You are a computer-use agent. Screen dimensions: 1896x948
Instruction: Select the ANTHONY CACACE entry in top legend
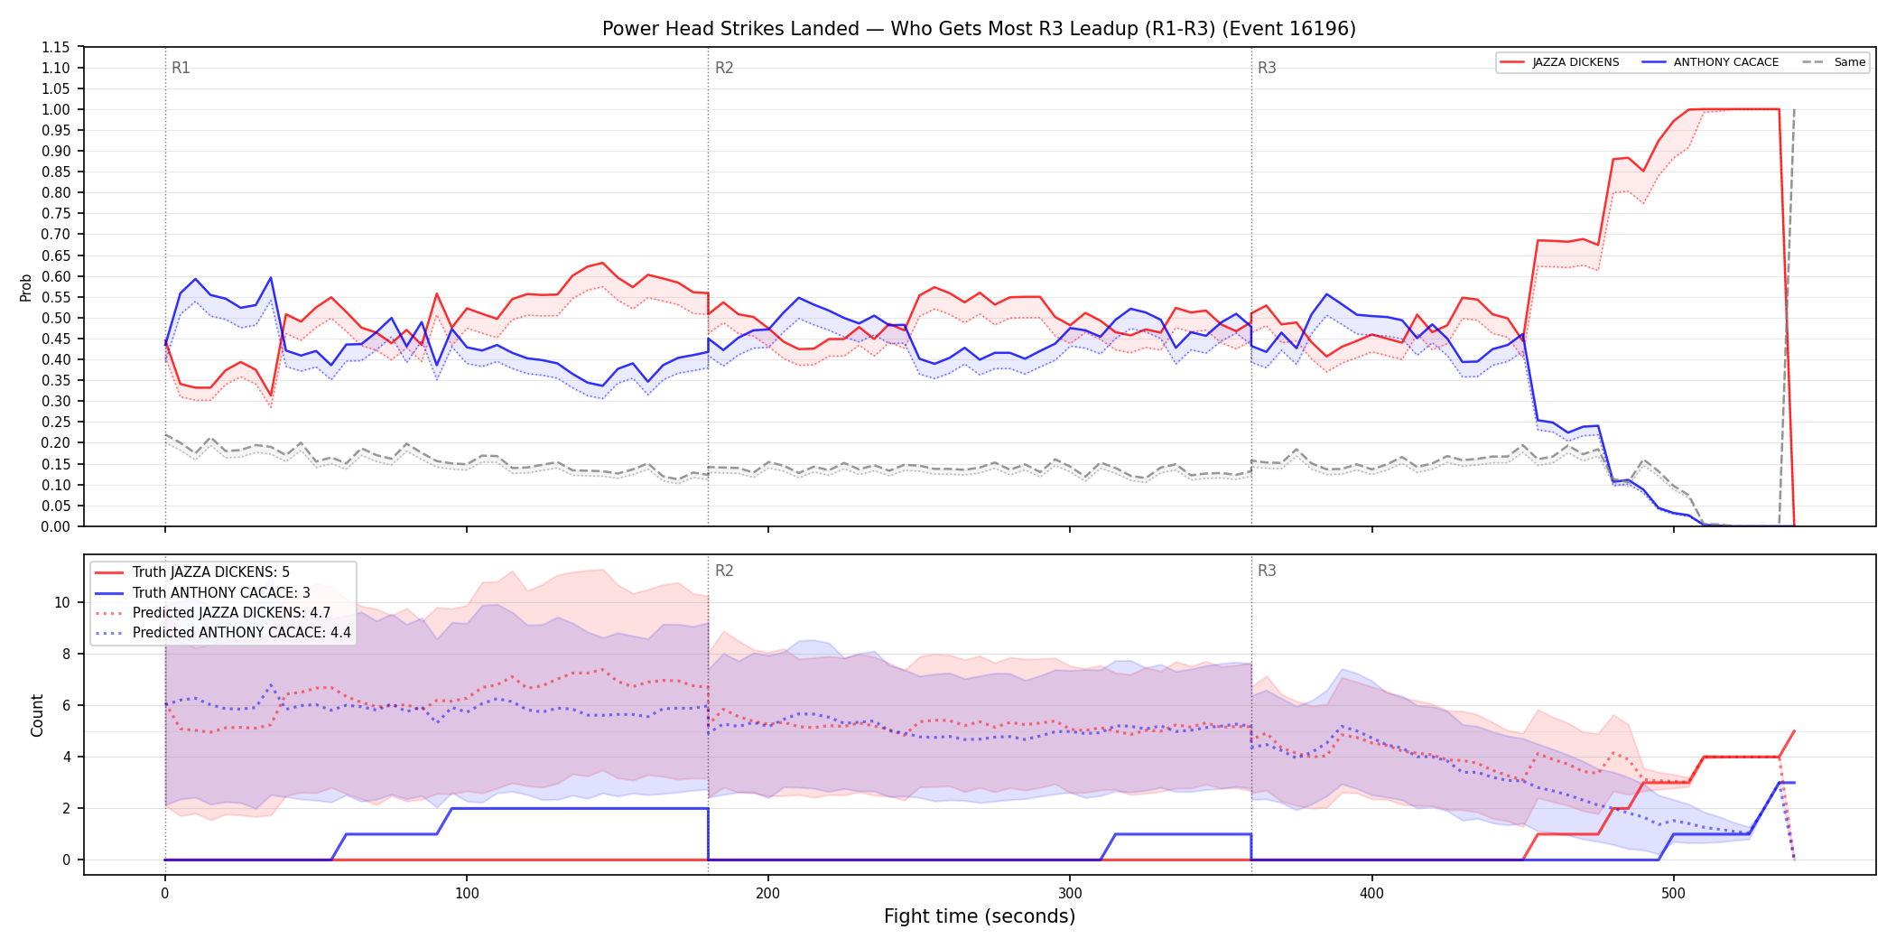(x=1711, y=62)
